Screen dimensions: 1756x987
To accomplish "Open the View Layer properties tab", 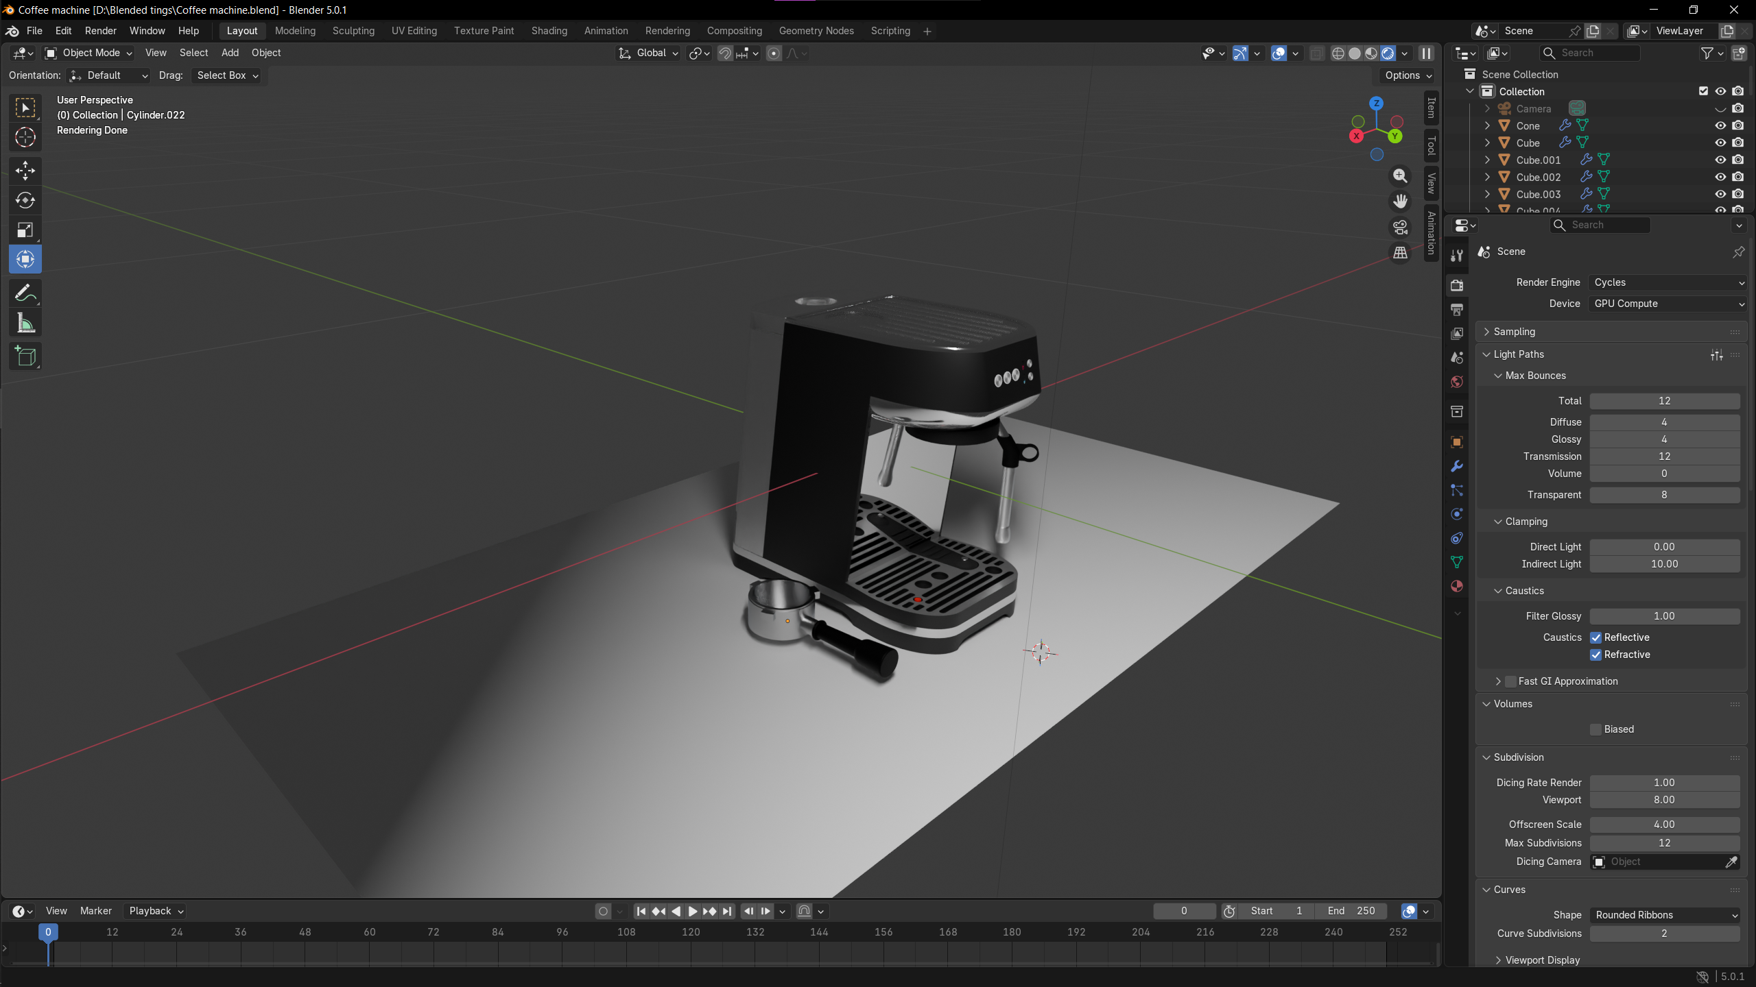I will [x=1457, y=334].
